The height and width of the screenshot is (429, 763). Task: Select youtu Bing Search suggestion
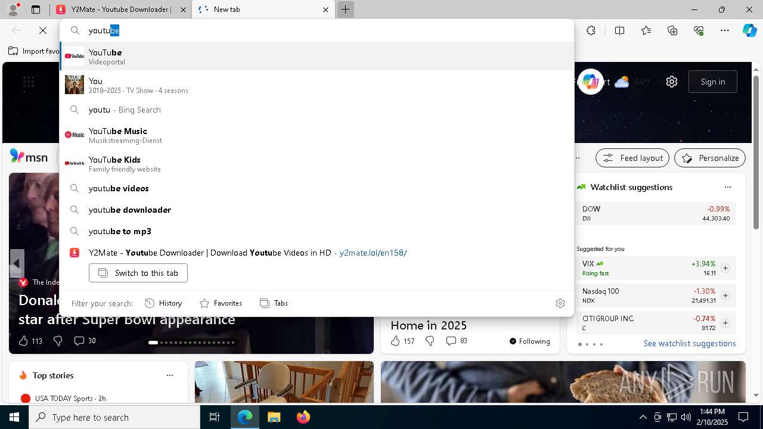317,110
